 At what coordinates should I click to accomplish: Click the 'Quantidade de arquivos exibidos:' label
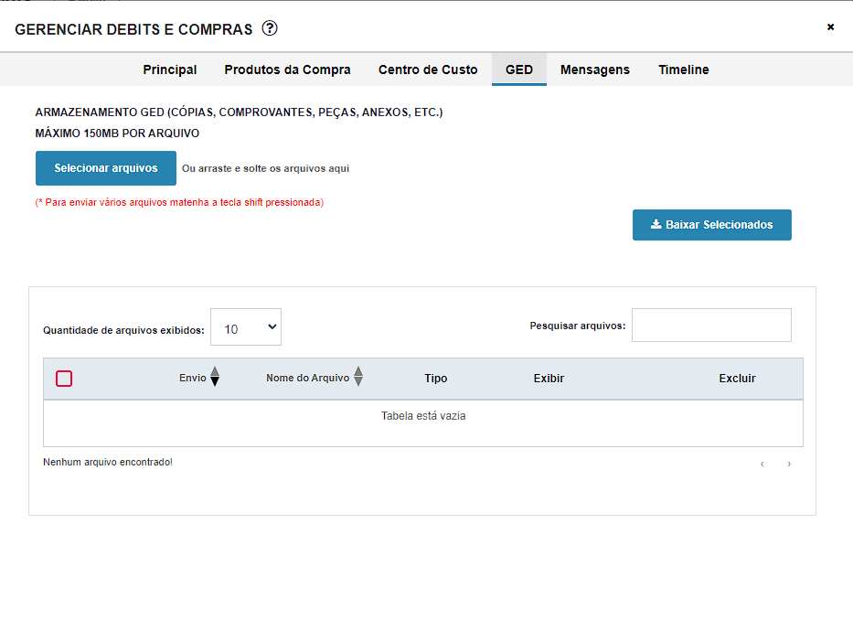[x=123, y=330]
